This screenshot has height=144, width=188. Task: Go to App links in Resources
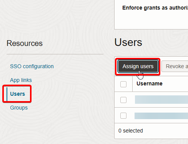click(21, 80)
